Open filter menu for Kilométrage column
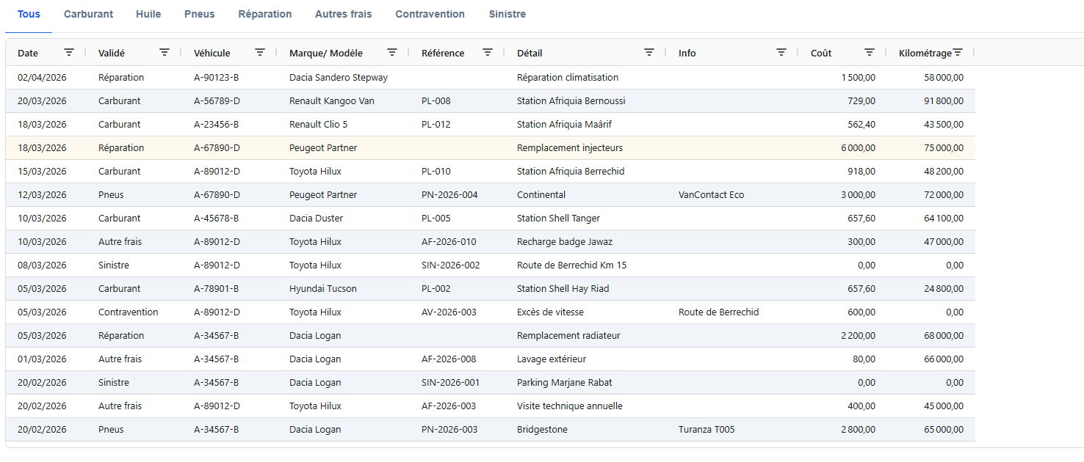The width and height of the screenshot is (1084, 462). (958, 52)
